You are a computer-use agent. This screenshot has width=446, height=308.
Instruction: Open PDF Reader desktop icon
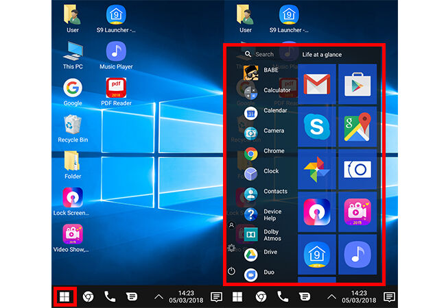116,92
